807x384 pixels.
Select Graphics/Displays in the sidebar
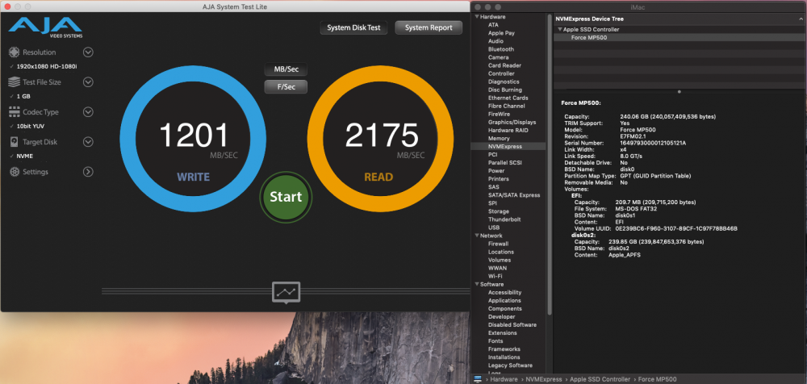point(512,123)
